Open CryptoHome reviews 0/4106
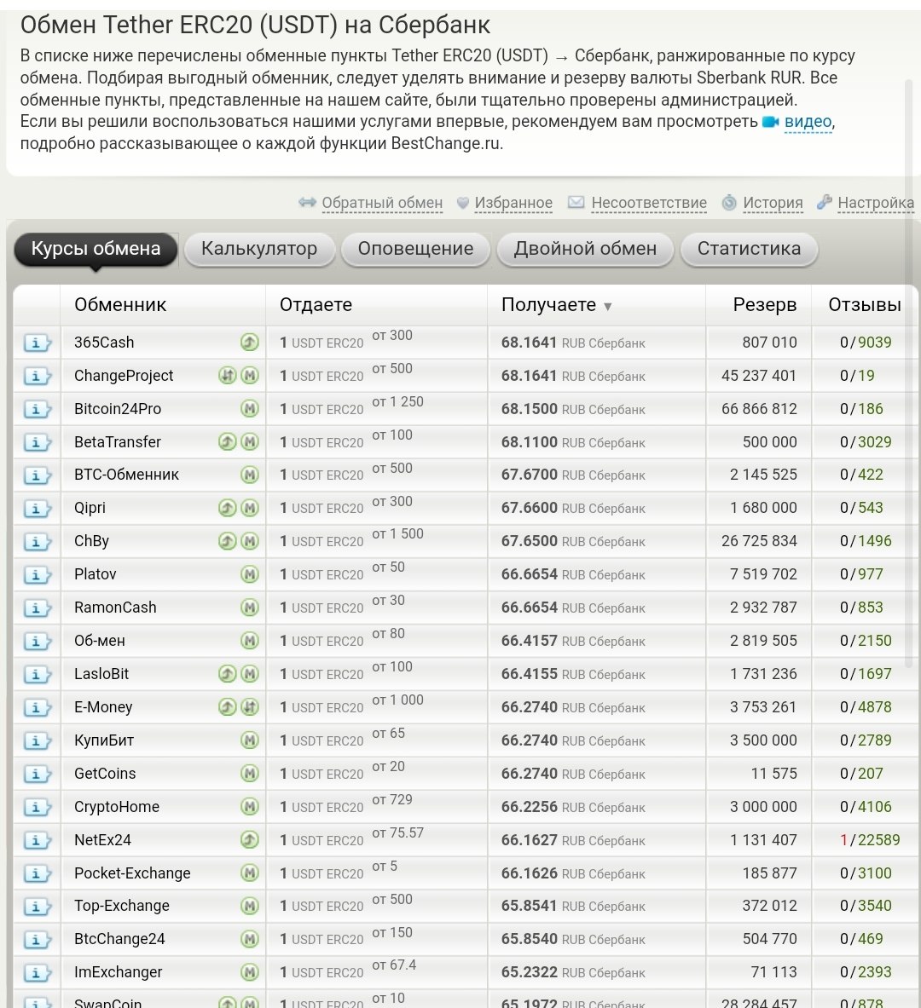Viewport: 921px width, 1008px height. tap(866, 807)
